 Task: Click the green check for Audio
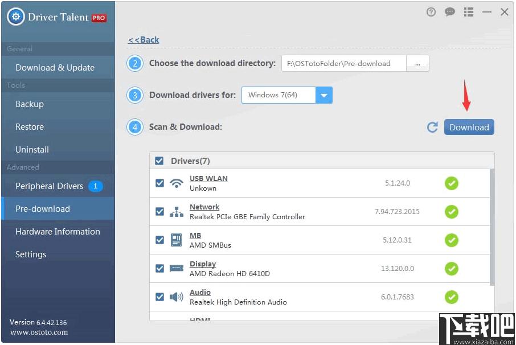pyautogui.click(x=452, y=297)
